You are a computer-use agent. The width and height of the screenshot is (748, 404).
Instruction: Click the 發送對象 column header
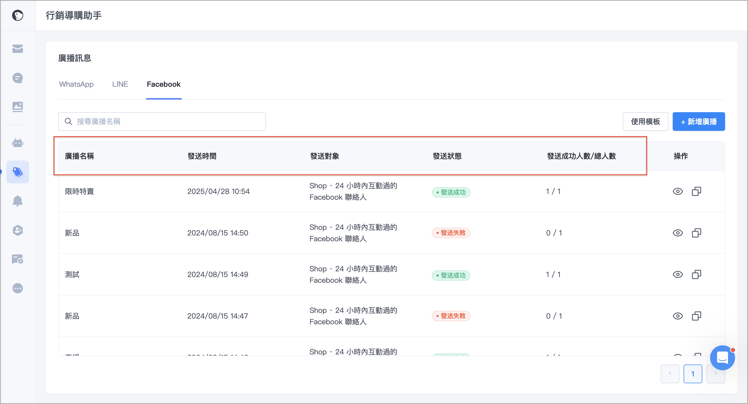coord(325,156)
